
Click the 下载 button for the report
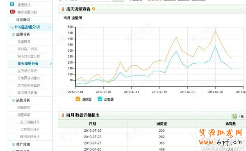[238, 116]
